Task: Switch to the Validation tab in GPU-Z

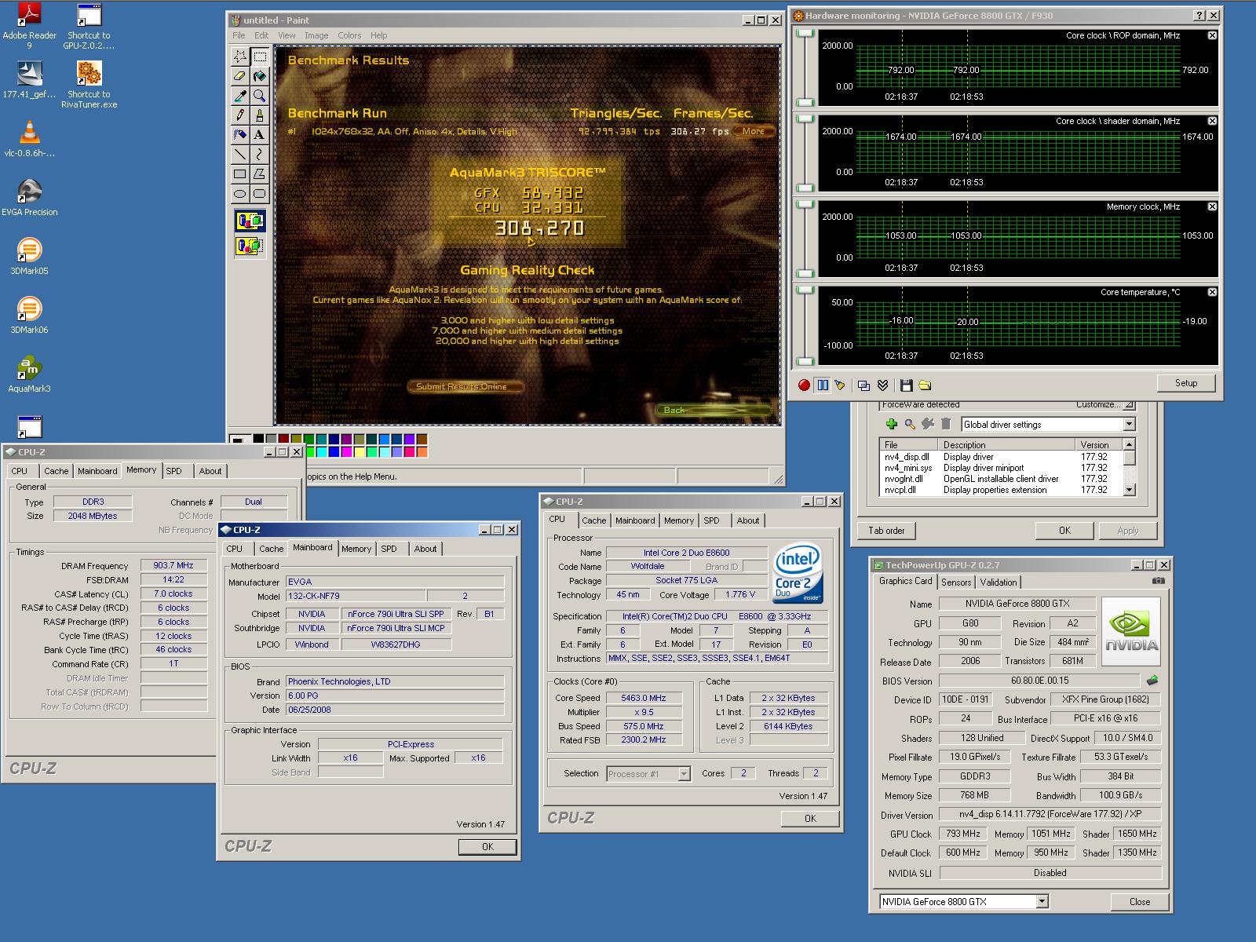Action: [x=999, y=582]
